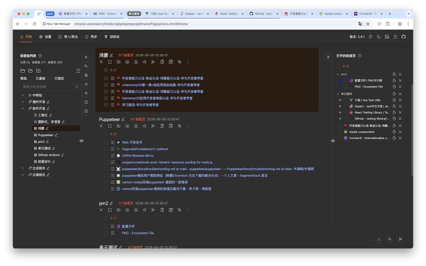Delete the Puppeteer tab group
This screenshot has width=426, height=266.
pos(101,126)
